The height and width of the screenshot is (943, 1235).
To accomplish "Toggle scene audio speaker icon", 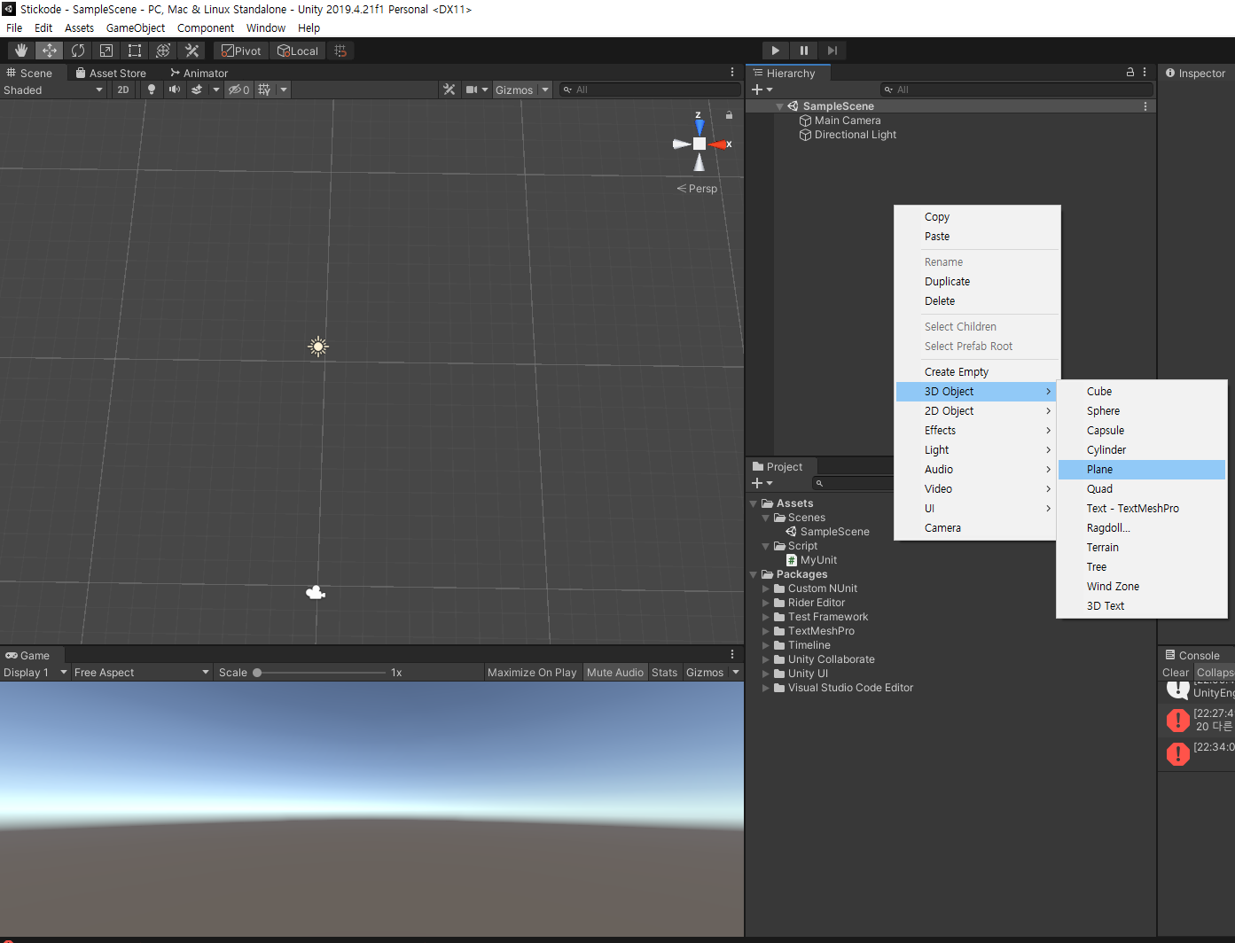I will pos(175,90).
